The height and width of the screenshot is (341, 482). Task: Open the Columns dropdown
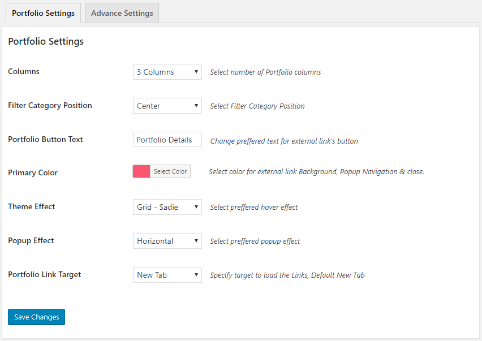(167, 72)
